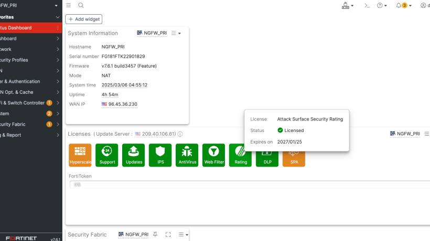Screen dimensions: 430x241
Task: Click the AntiVirus license tile
Action: (x=187, y=155)
